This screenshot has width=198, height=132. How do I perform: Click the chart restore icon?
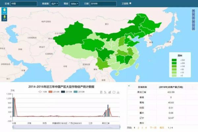tap(114, 92)
